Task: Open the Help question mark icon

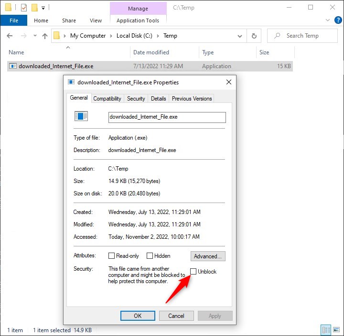Action: (x=337, y=20)
